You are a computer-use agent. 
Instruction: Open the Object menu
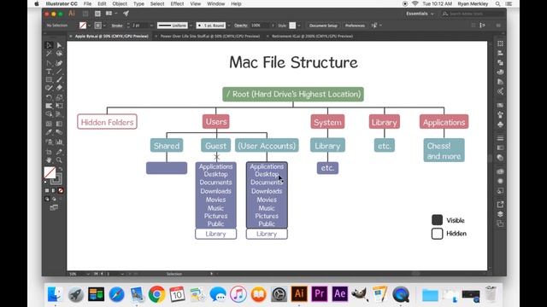120,3
